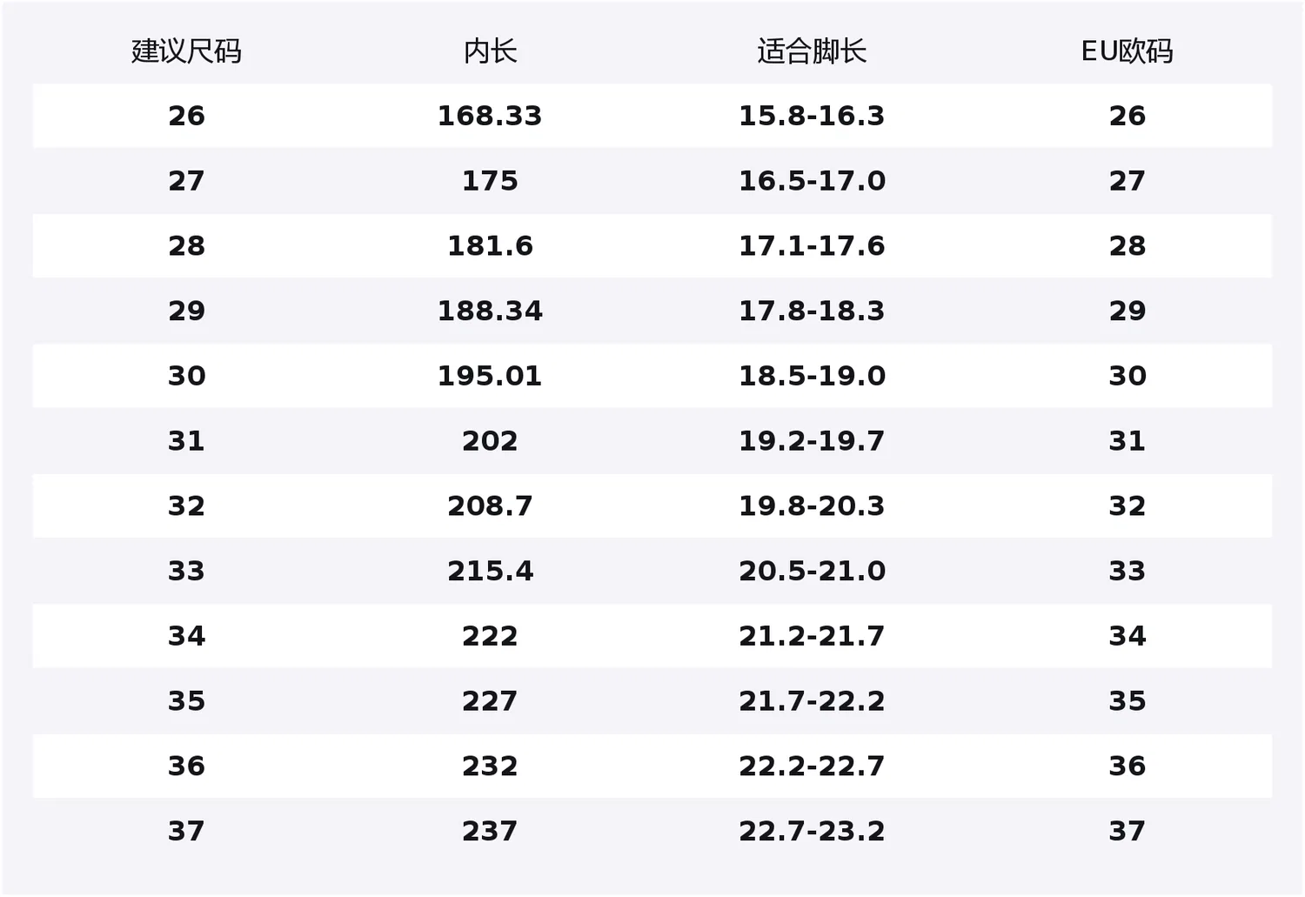Select inner length 227 cell
Image resolution: width=1305 pixels, height=897 pixels.
[x=490, y=701]
